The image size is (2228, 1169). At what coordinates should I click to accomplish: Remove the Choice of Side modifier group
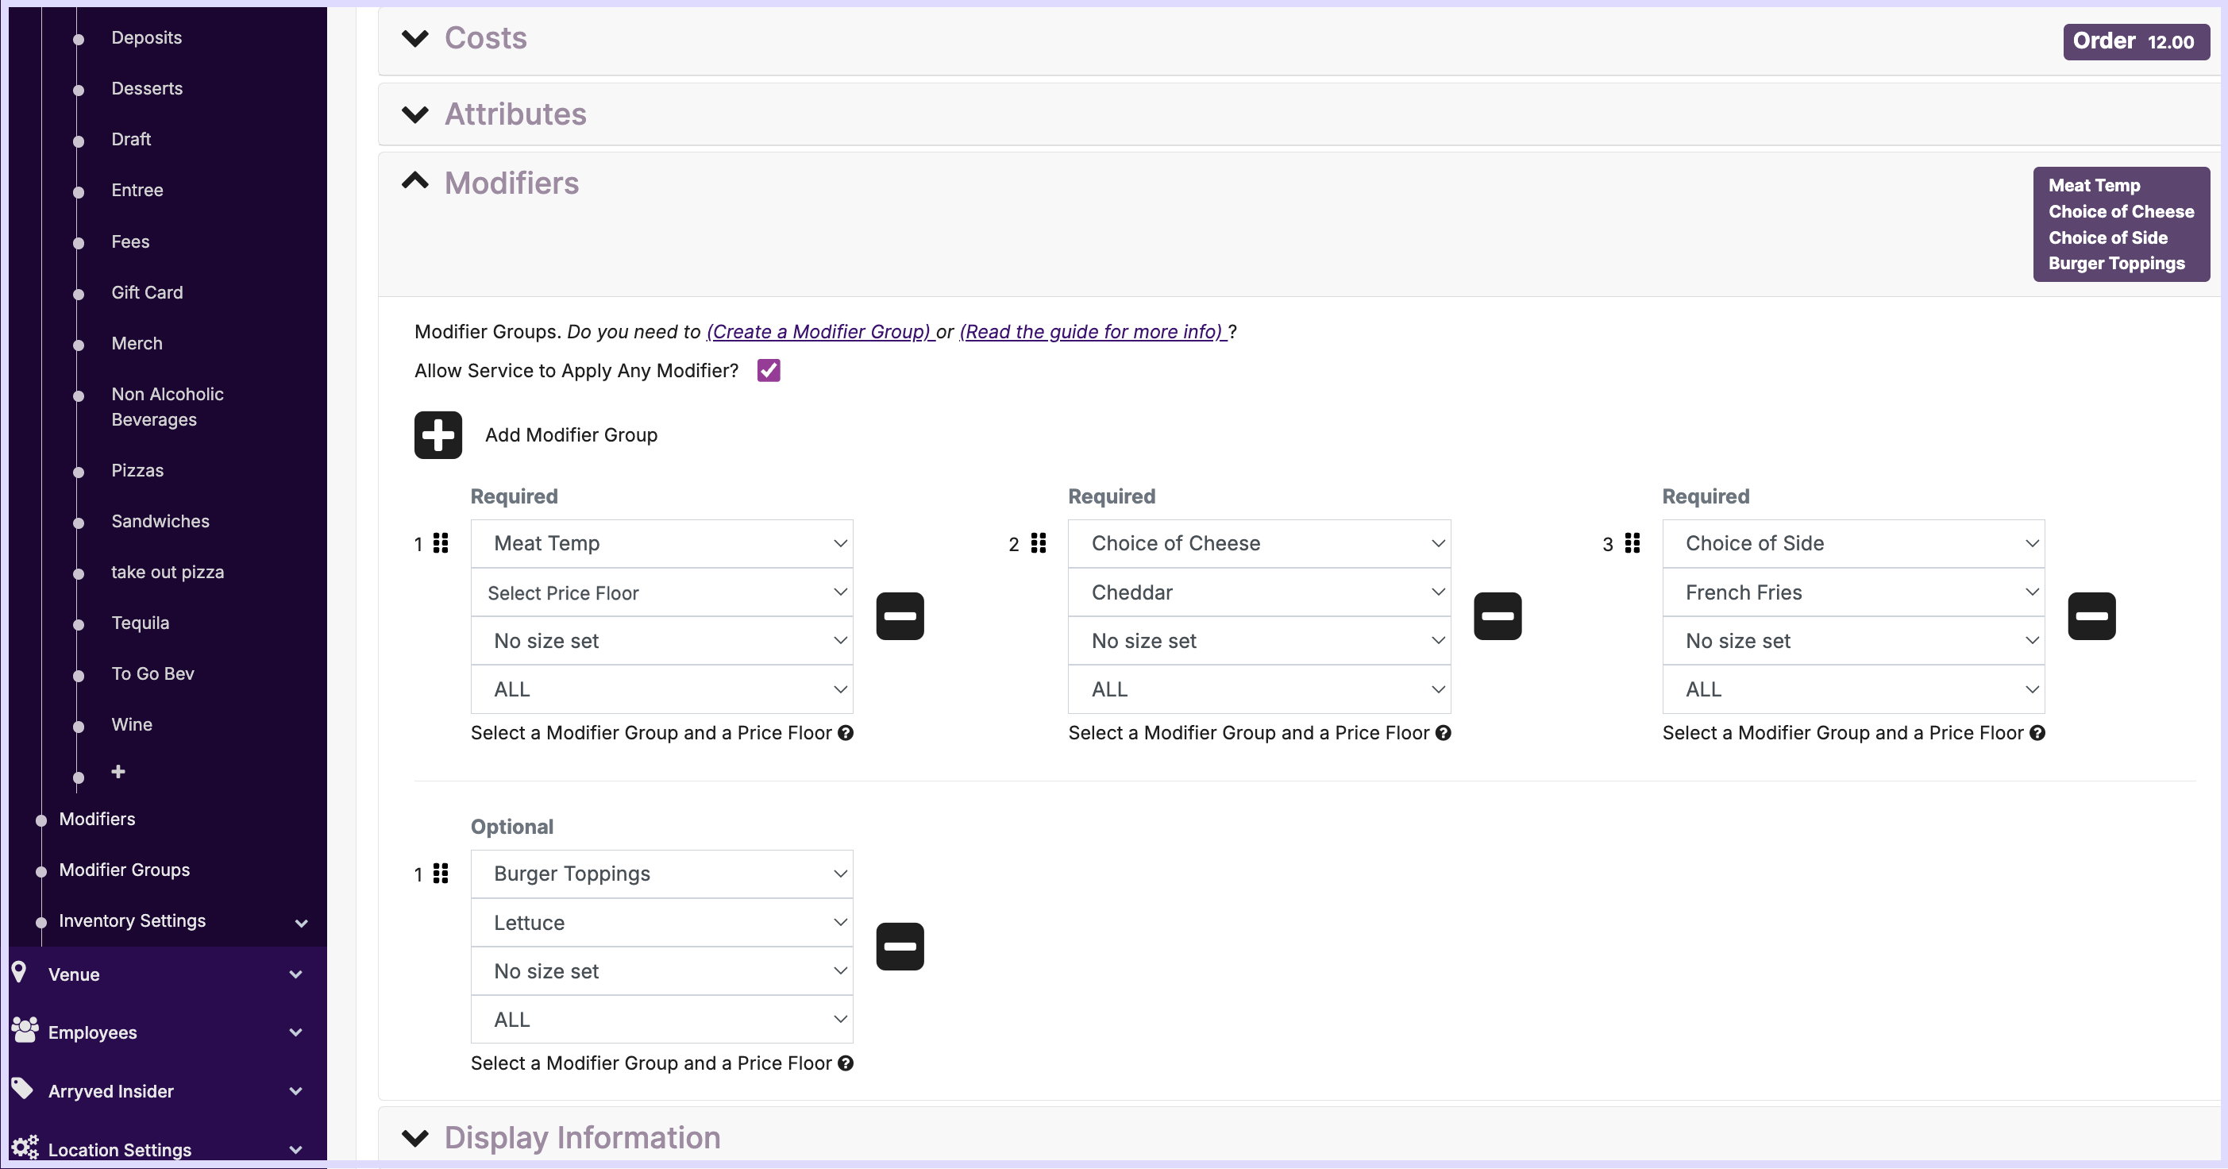(2091, 616)
